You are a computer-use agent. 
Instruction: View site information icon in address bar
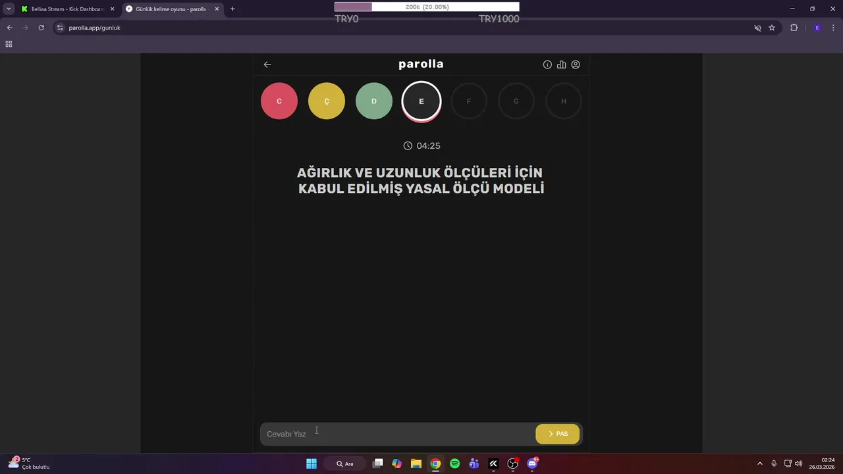point(60,28)
